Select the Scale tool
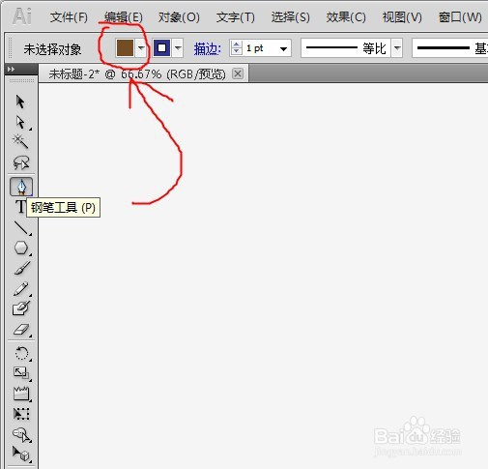 21,372
